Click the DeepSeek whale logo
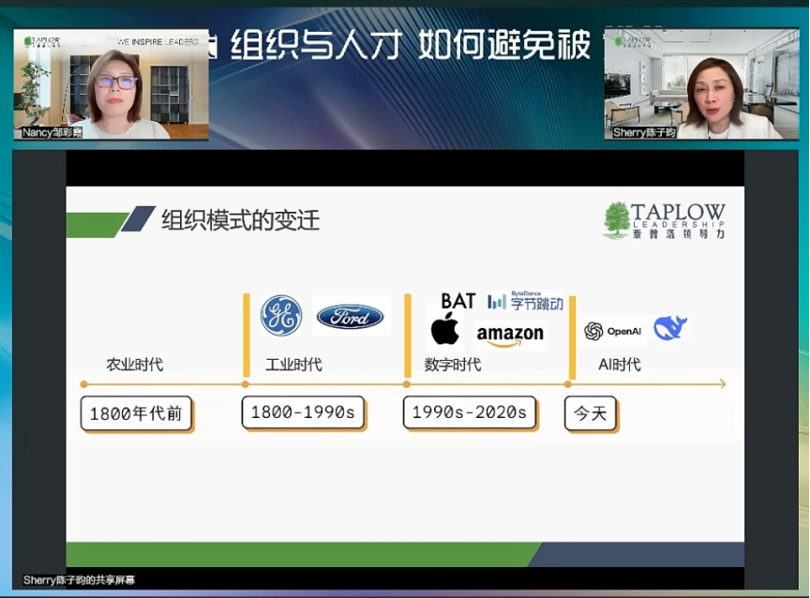The image size is (810, 598). [670, 328]
